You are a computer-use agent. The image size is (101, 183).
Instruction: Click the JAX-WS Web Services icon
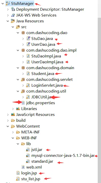(x=13, y=15)
